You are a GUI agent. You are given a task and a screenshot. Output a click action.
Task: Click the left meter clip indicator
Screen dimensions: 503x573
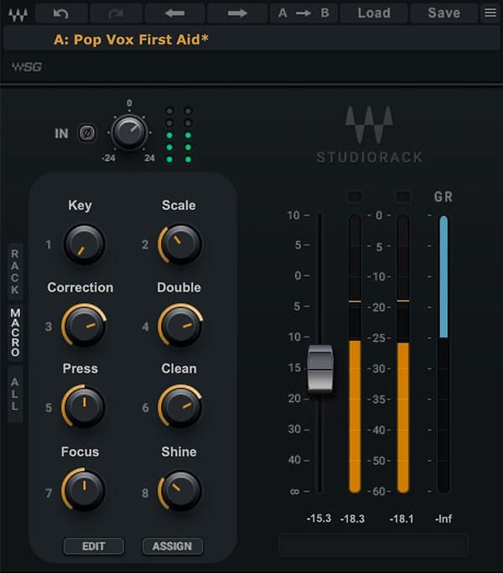(355, 196)
